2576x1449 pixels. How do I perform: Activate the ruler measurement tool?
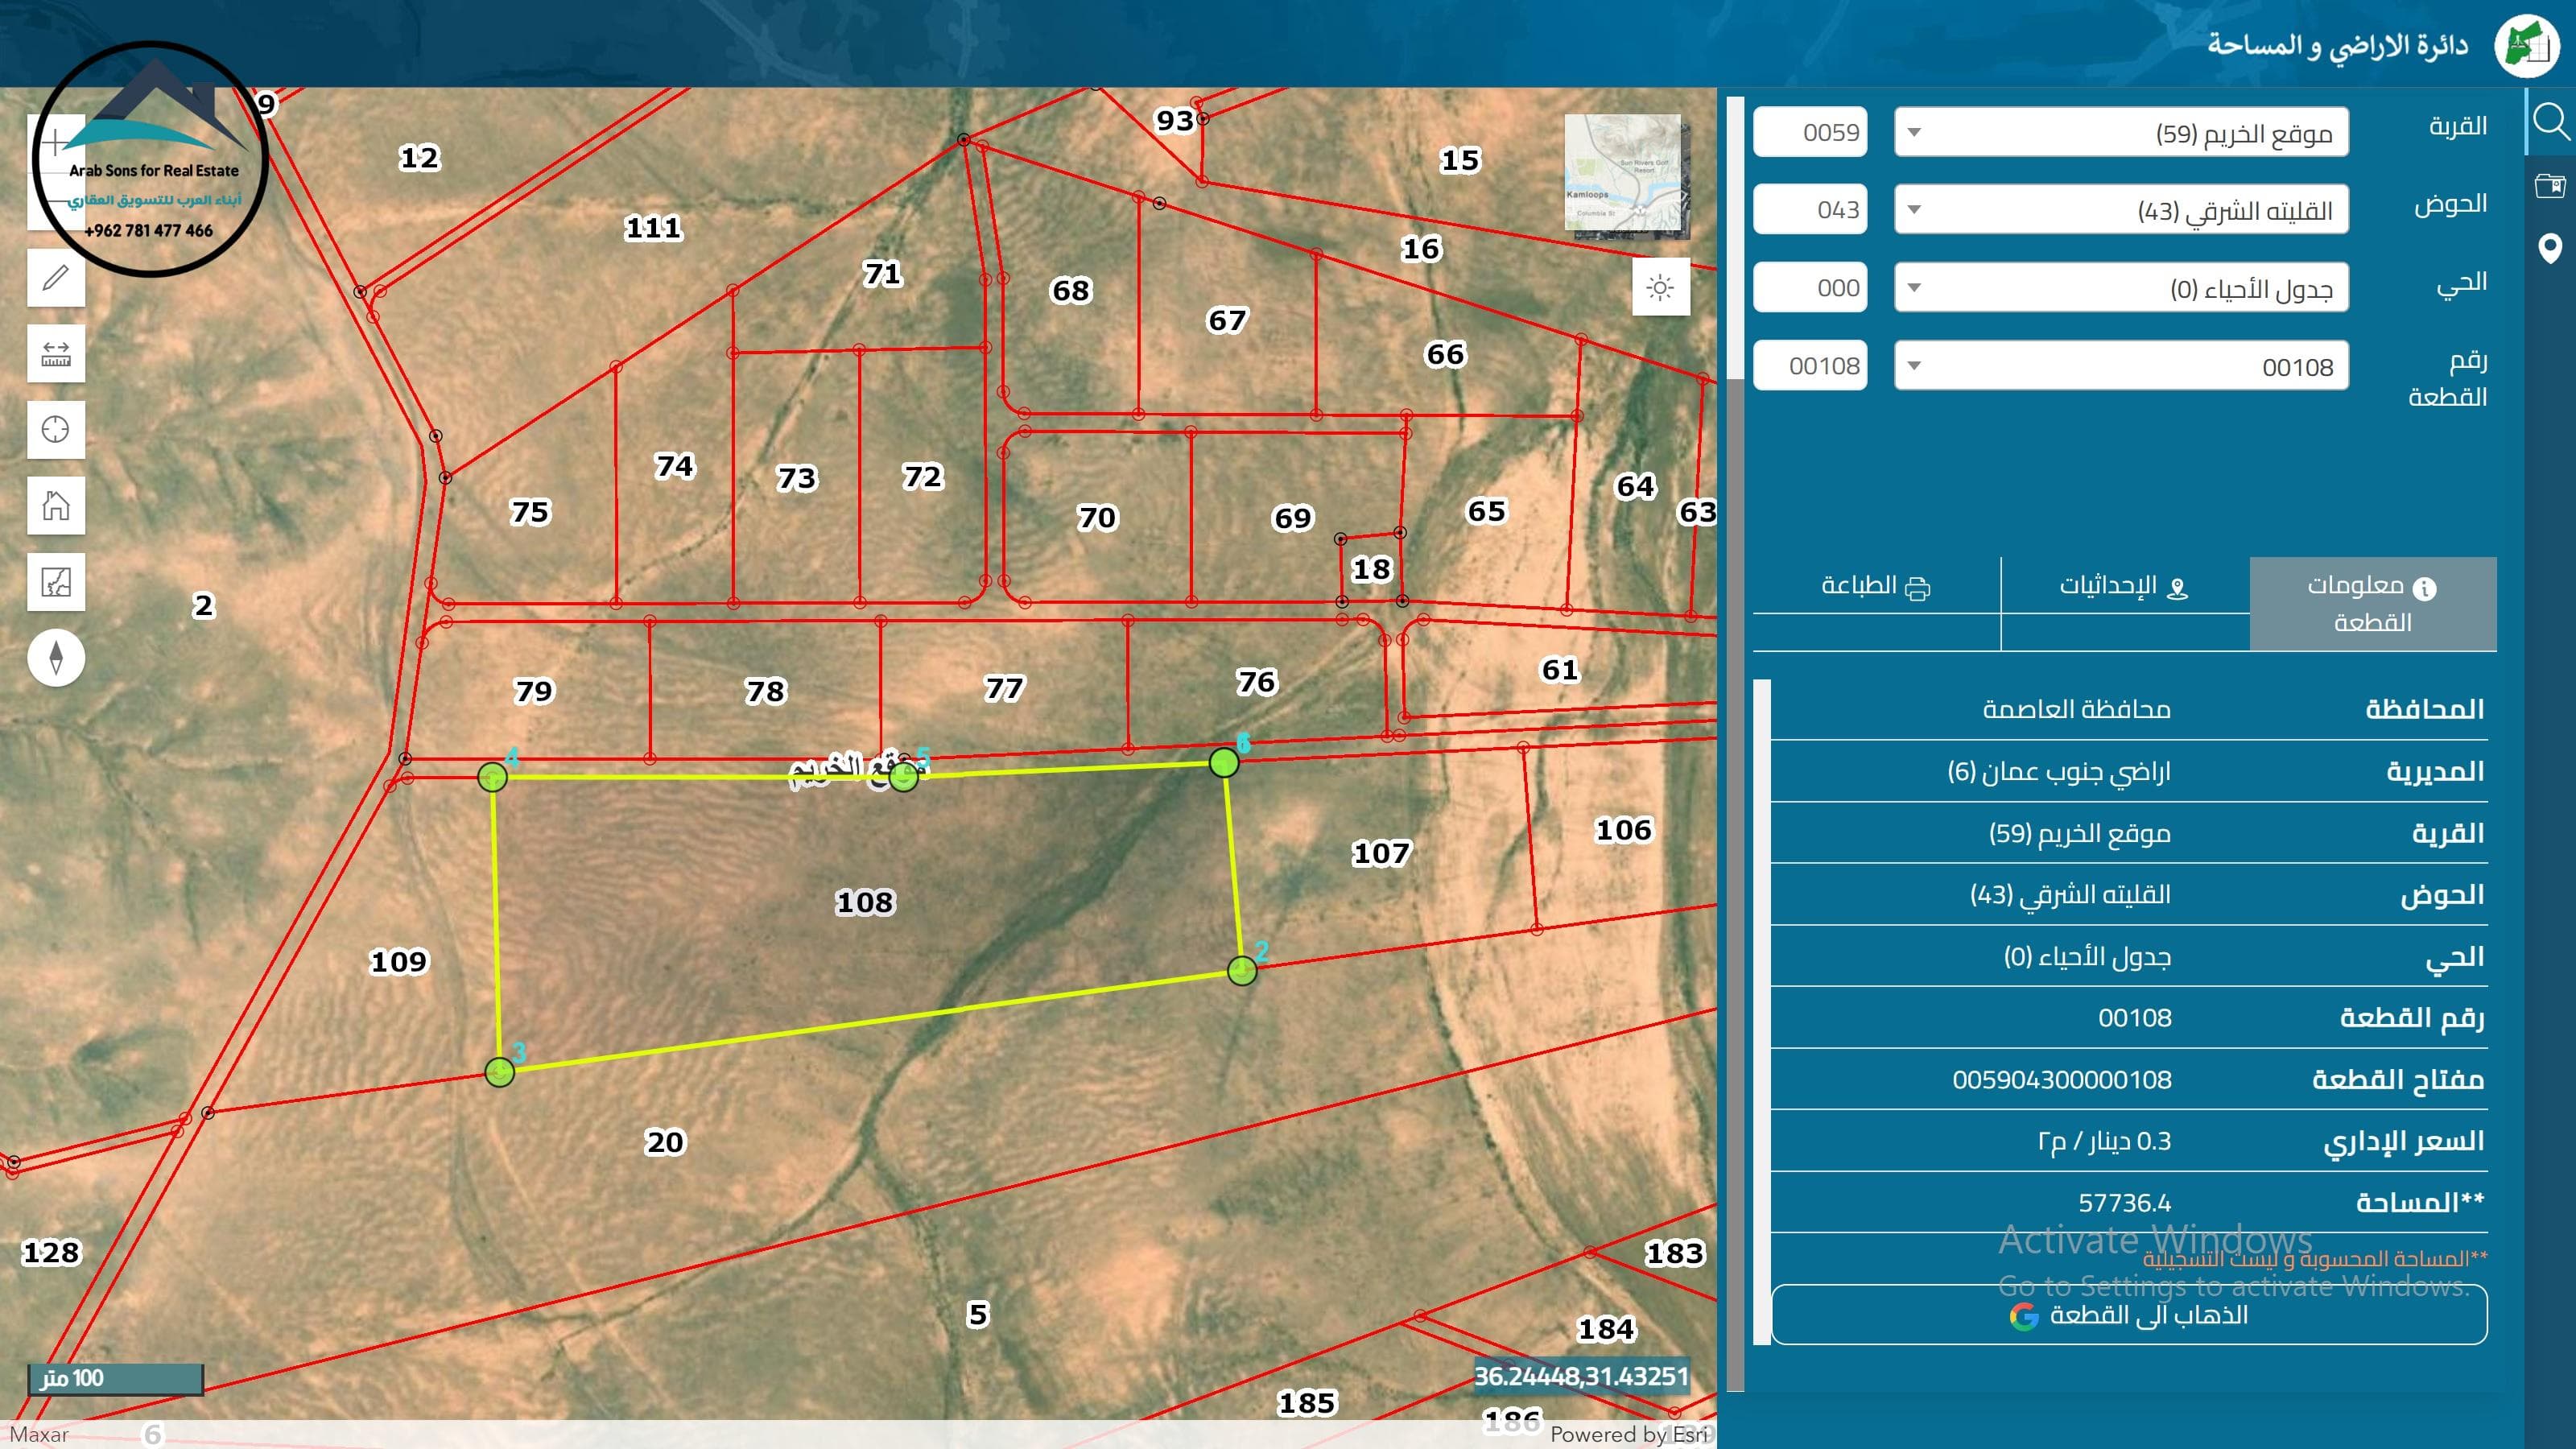[x=56, y=353]
